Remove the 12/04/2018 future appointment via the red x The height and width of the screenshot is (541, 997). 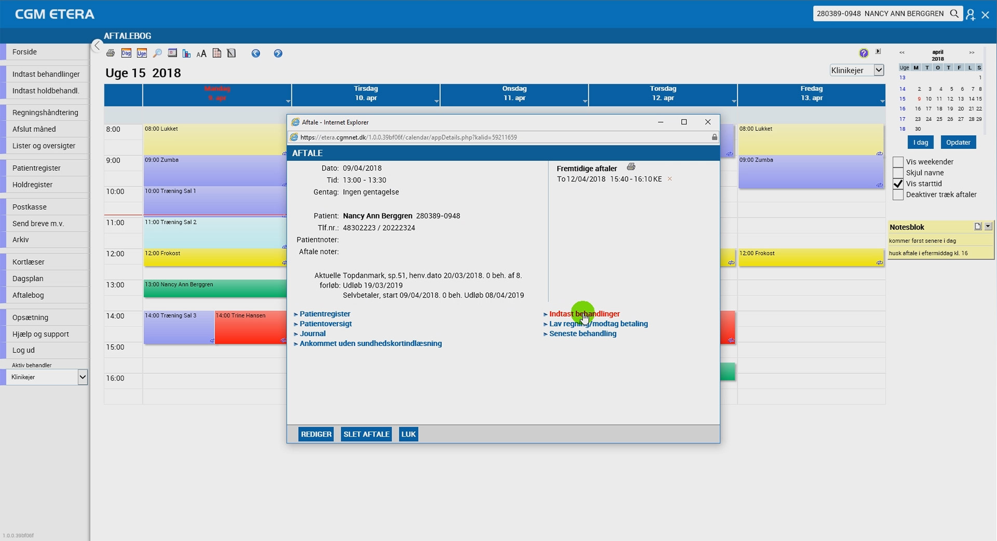tap(669, 179)
